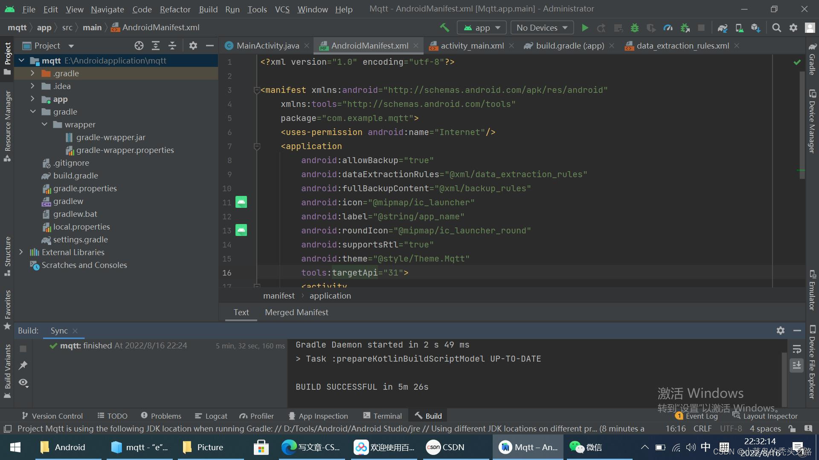Image resolution: width=819 pixels, height=460 pixels.
Task: Switch to the Merged Manifest view
Action: (x=296, y=312)
